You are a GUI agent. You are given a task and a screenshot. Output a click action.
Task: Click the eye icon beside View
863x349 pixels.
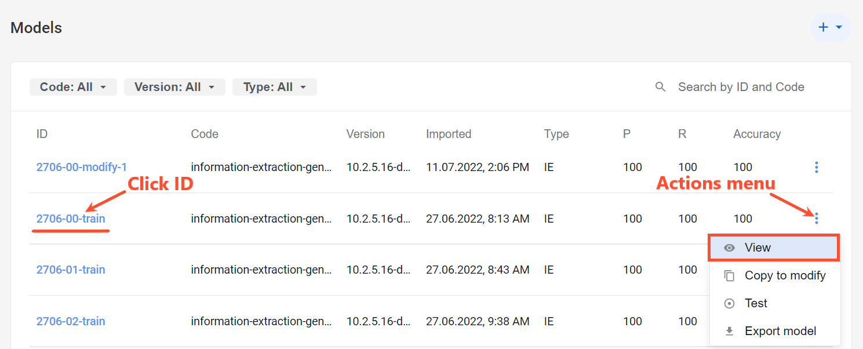(730, 248)
